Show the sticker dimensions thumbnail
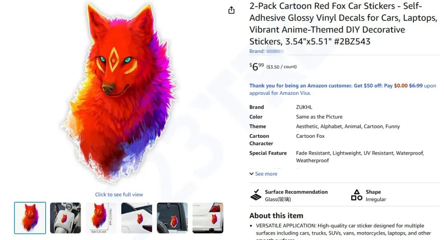The height and width of the screenshot is (240, 444). [101, 218]
